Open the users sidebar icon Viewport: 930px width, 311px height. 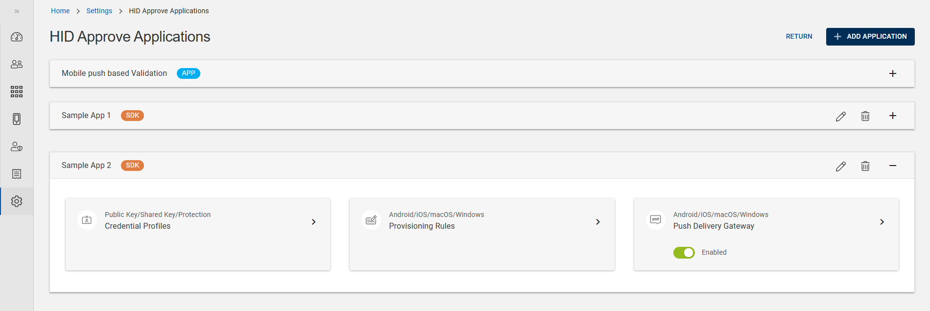[x=17, y=64]
